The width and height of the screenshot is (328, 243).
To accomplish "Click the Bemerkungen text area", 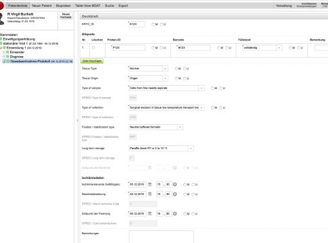I will tap(161, 237).
